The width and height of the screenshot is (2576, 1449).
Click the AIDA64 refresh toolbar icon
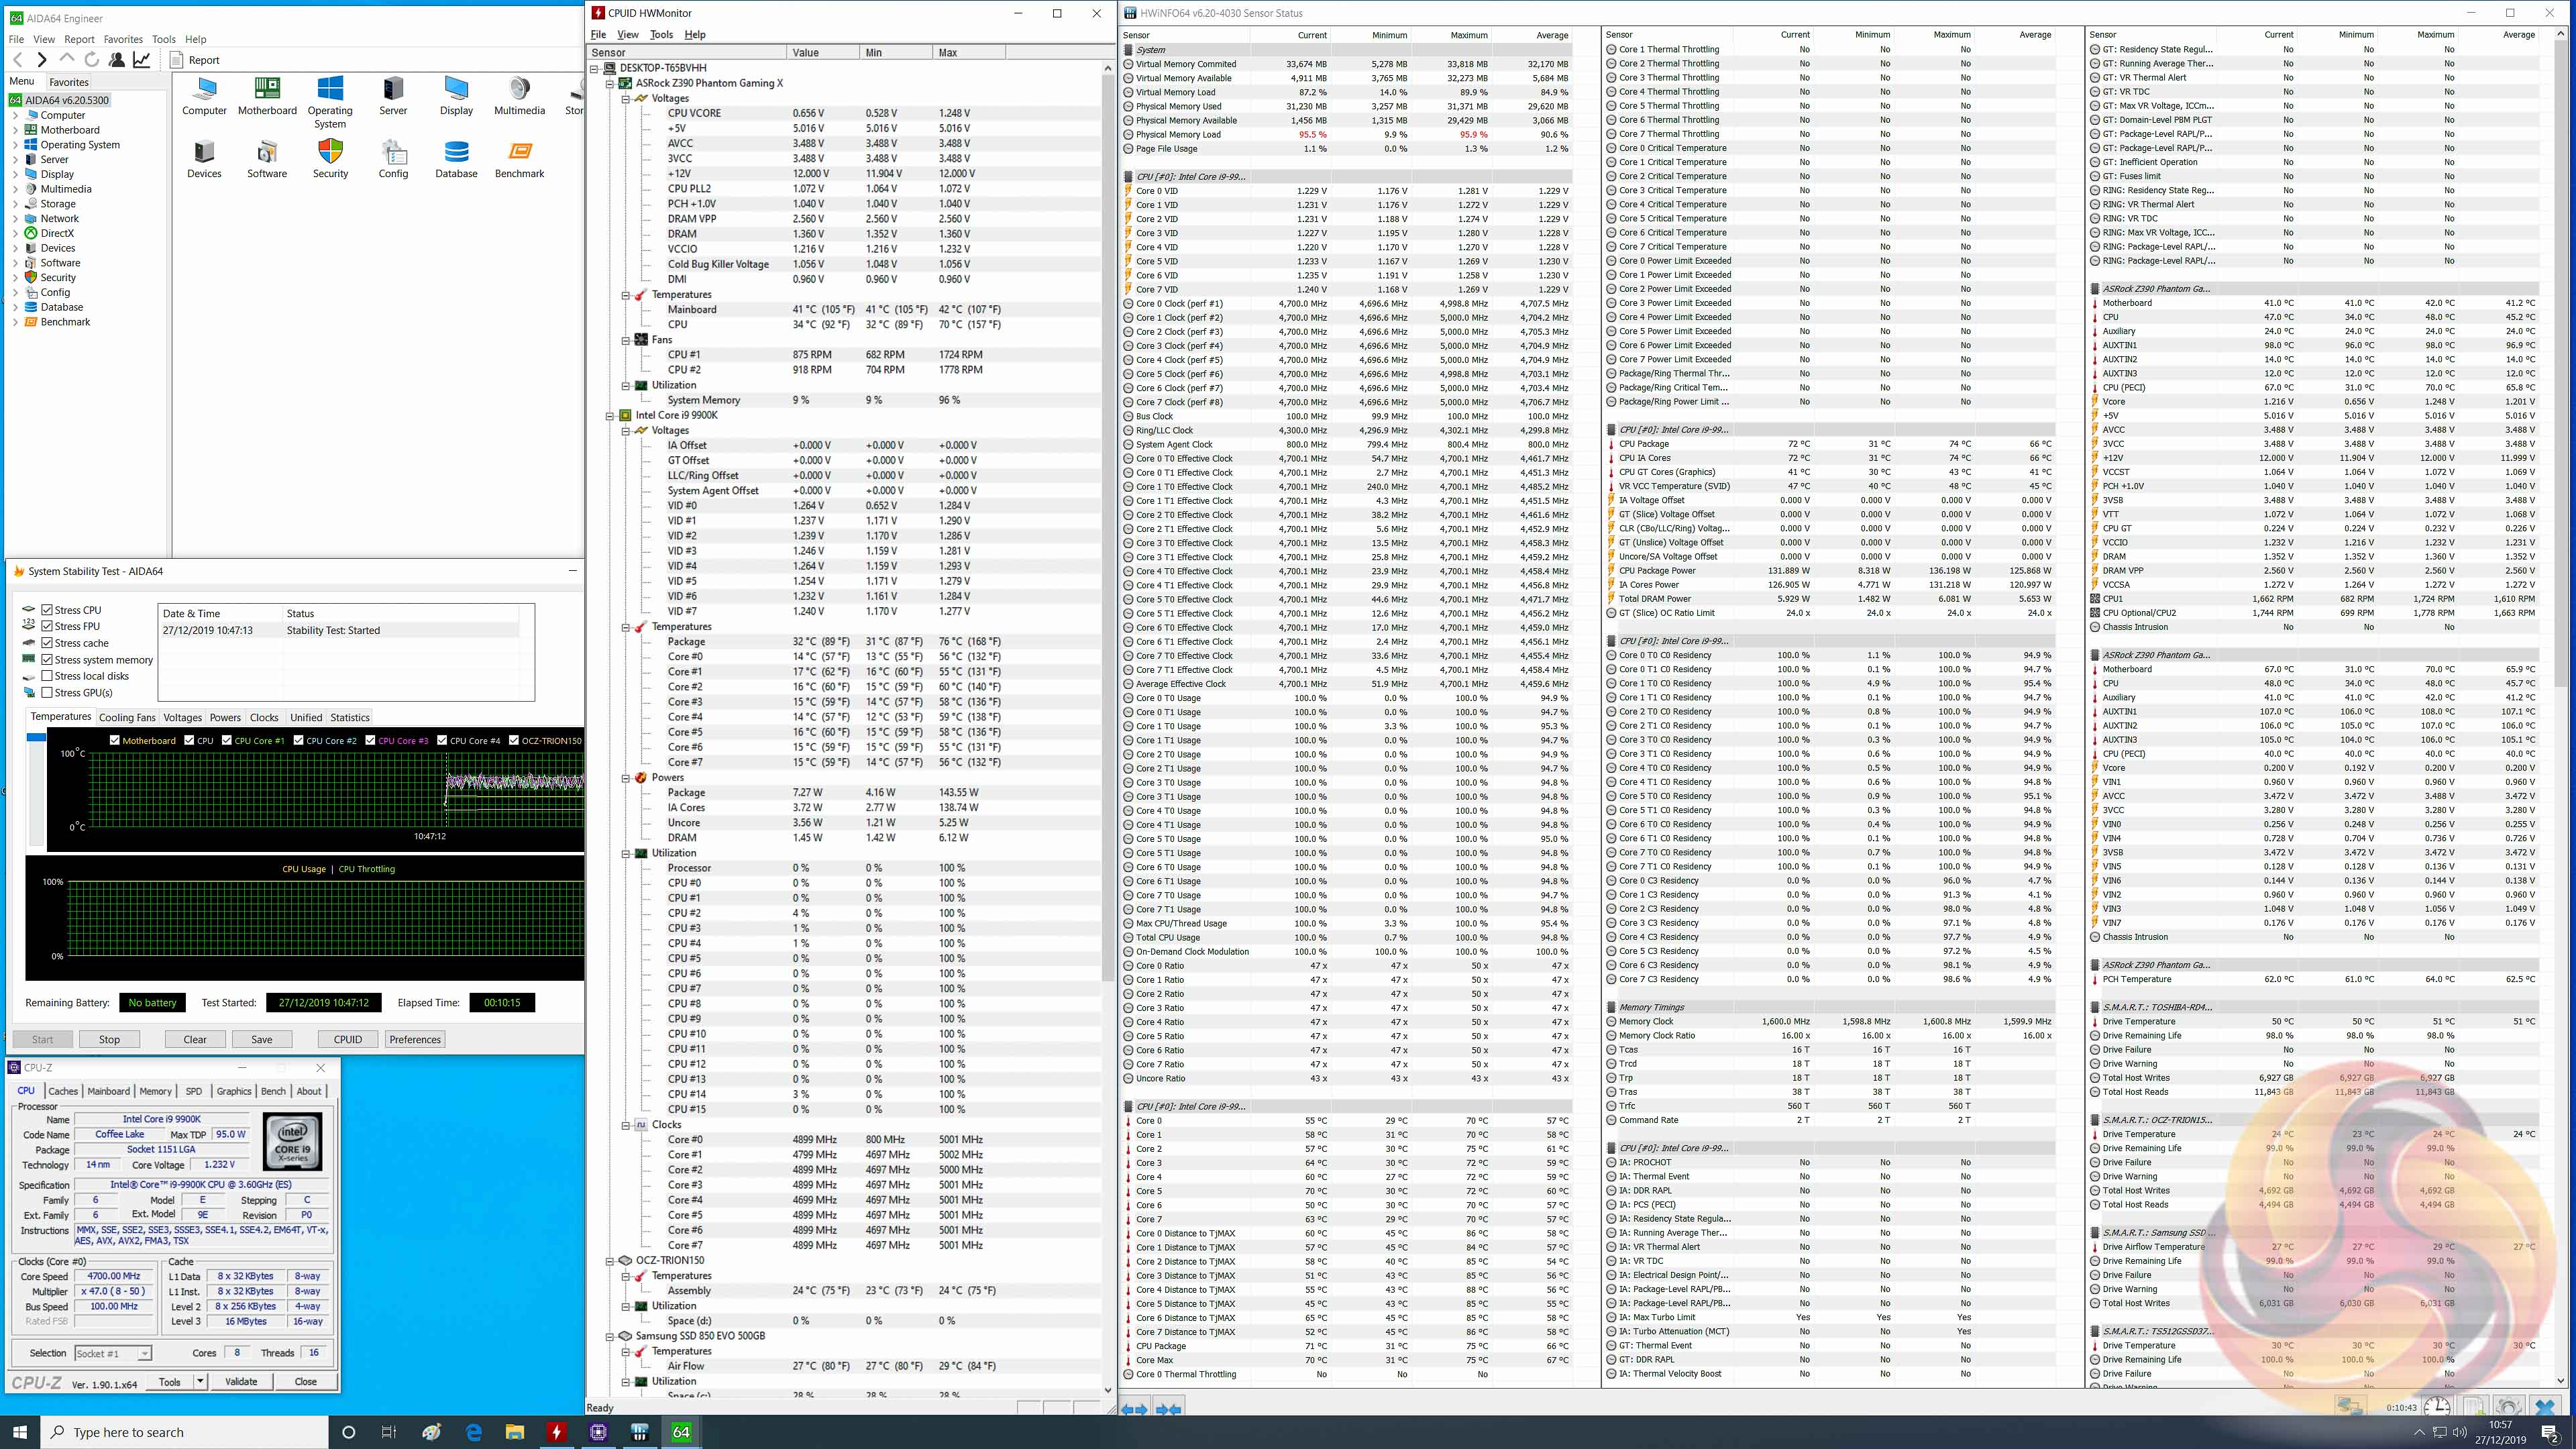coord(92,60)
